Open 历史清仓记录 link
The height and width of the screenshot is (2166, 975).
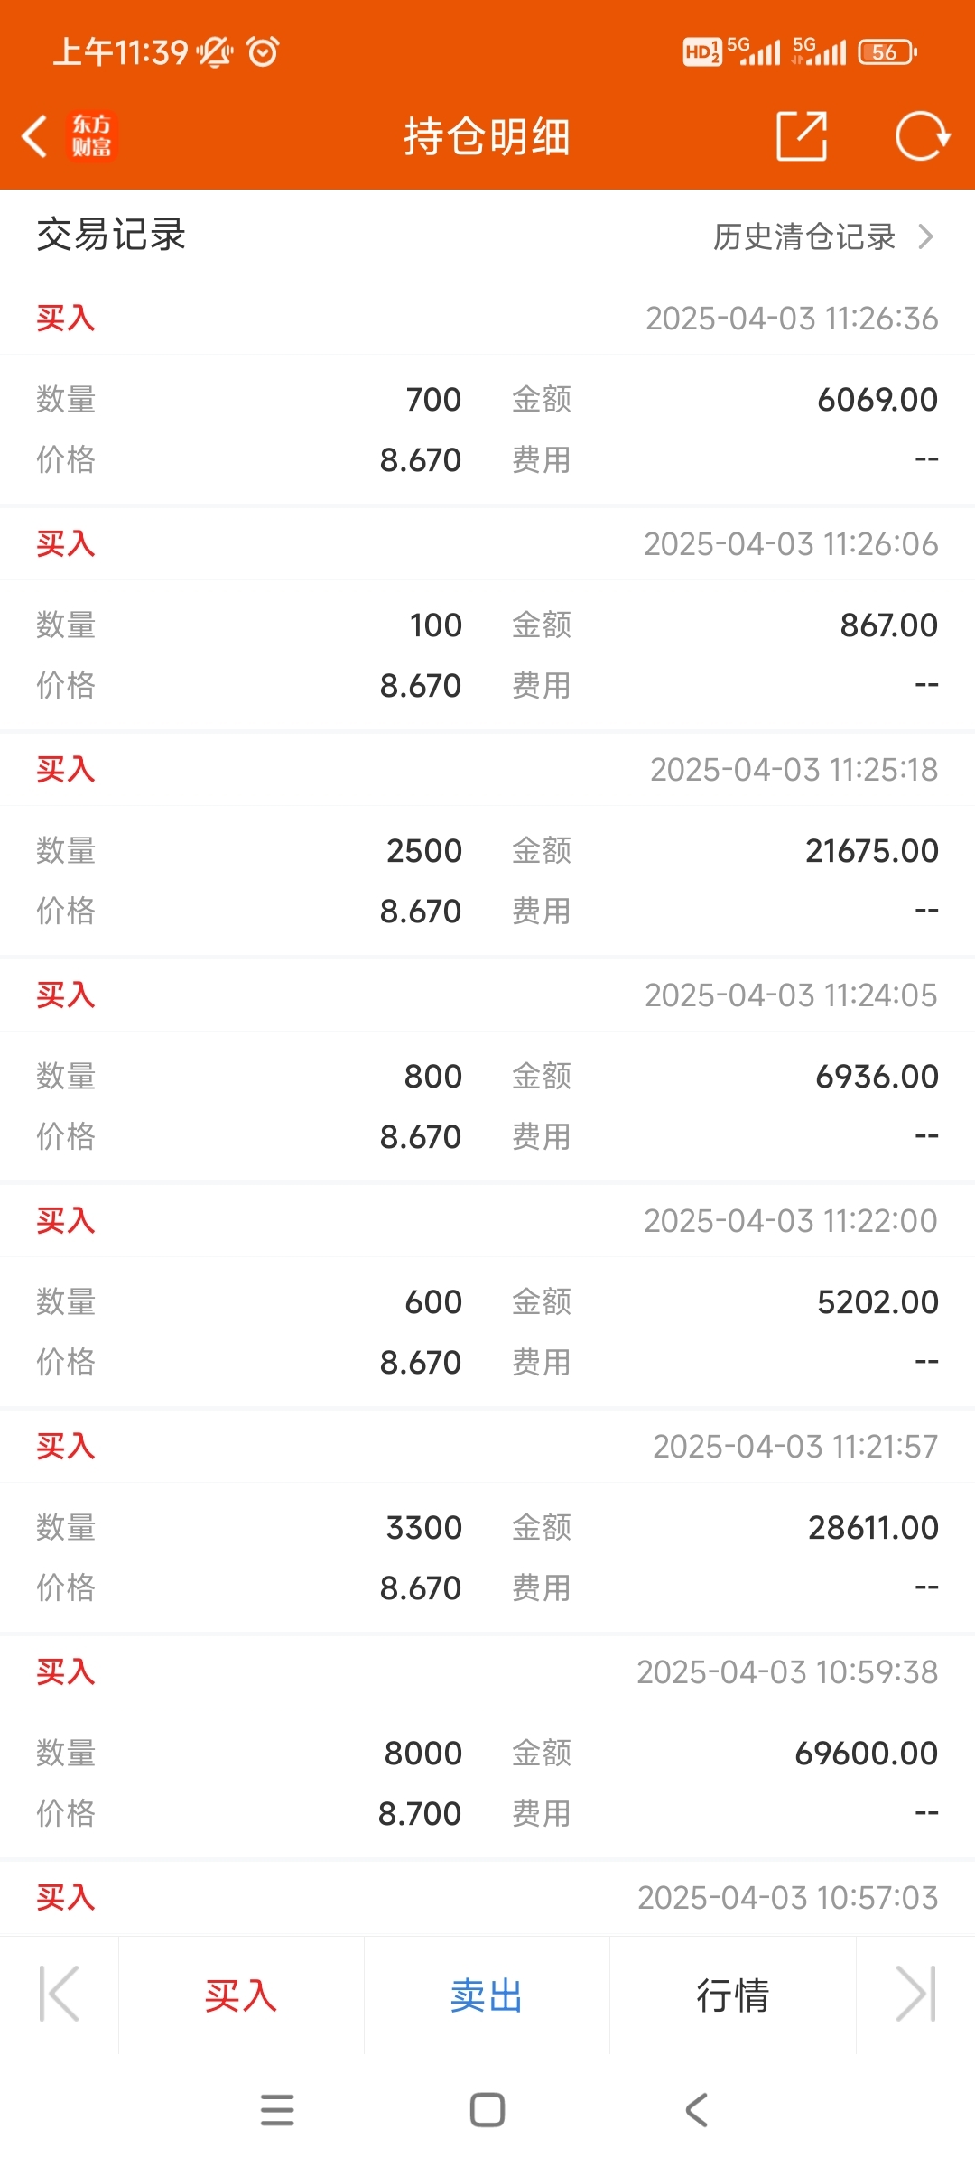tap(804, 236)
